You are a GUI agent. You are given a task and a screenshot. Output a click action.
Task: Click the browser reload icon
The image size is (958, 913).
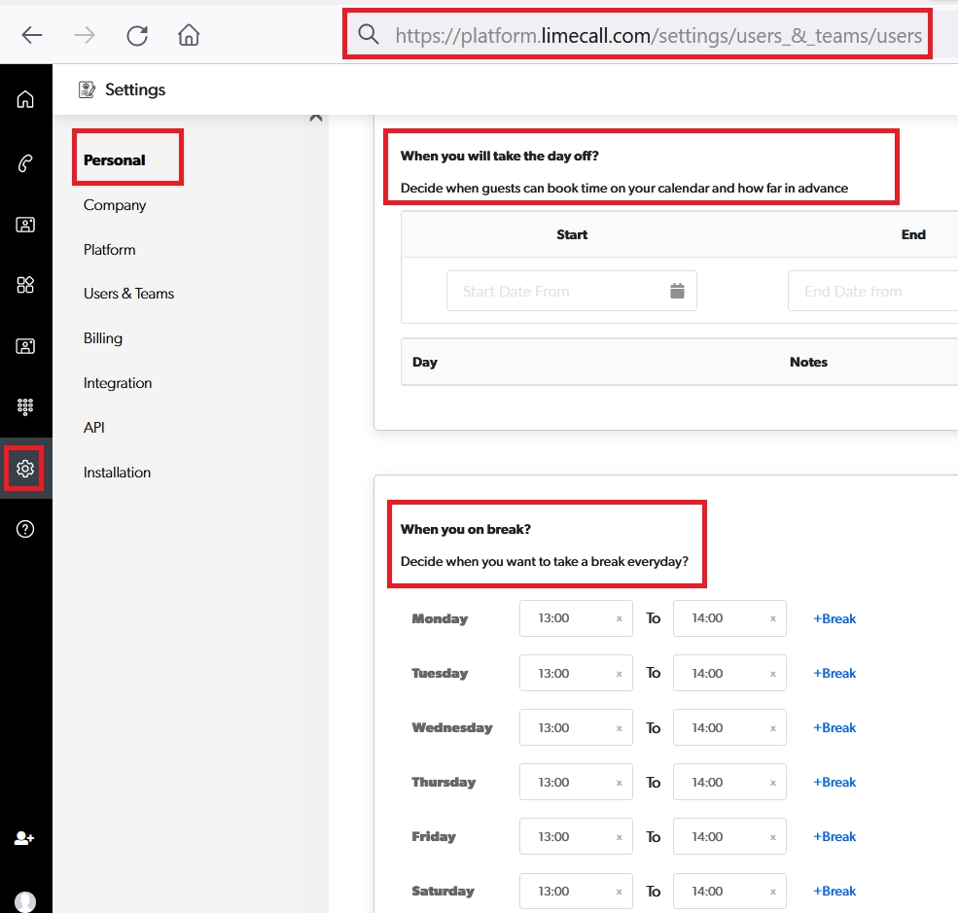tap(137, 36)
